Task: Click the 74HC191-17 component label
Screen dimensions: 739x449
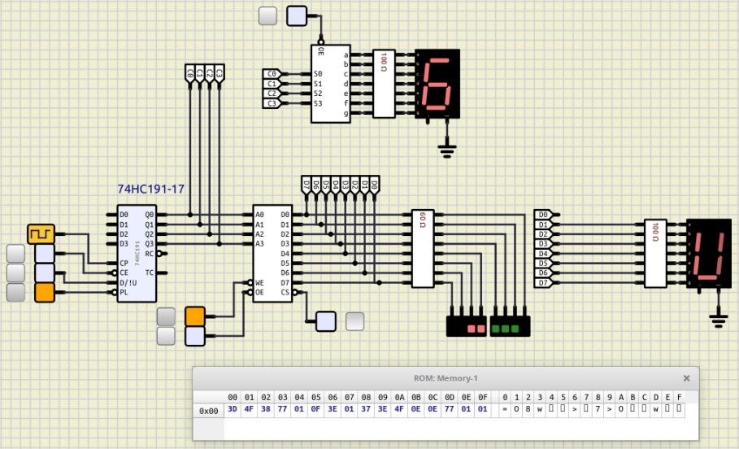Action: pyautogui.click(x=151, y=190)
